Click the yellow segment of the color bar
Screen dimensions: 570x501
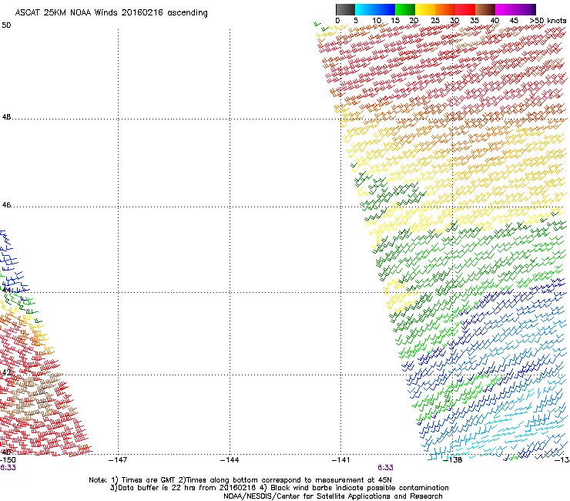(425, 9)
